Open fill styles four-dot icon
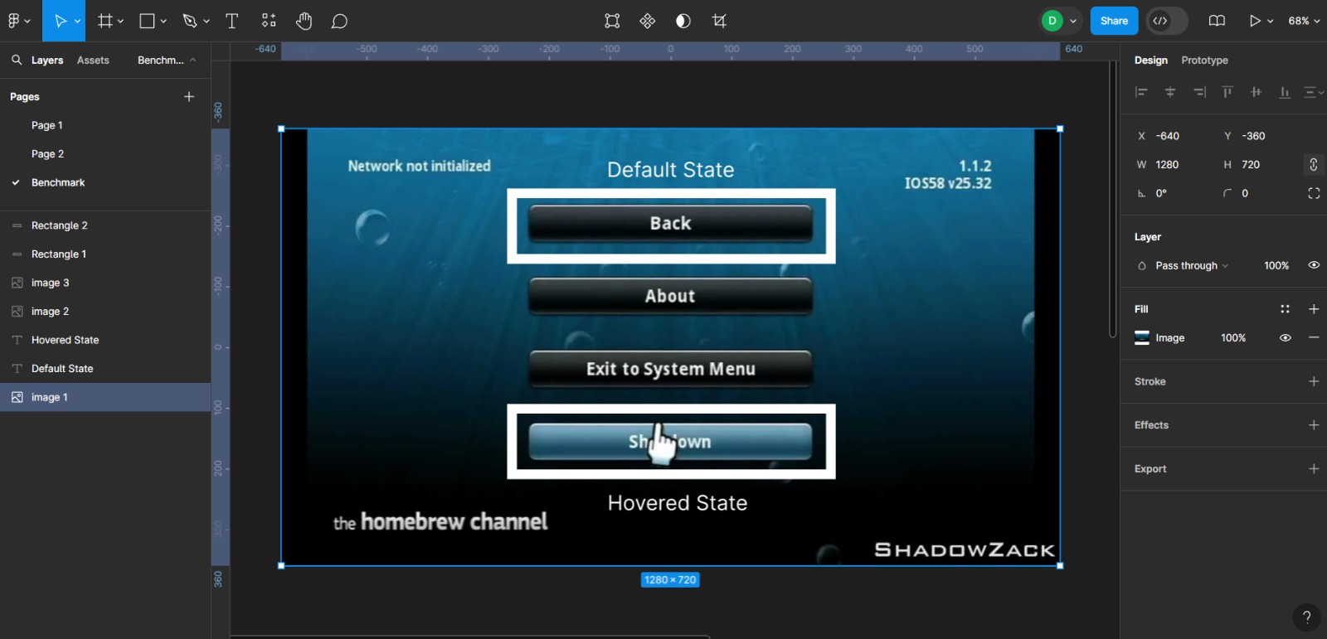 tap(1285, 309)
